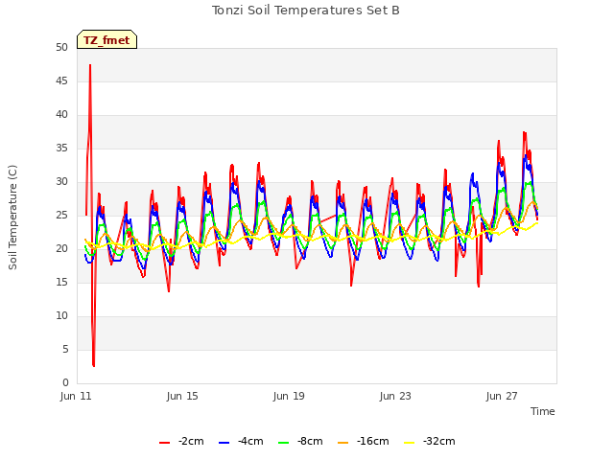Image resolution: width=614 pixels, height=460 pixels.
Task: Click the 5 y-axis tick label
Action: (x=65, y=349)
